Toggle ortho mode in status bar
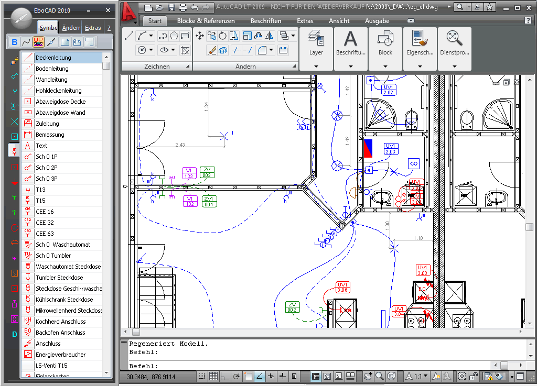The image size is (537, 386). click(225, 376)
